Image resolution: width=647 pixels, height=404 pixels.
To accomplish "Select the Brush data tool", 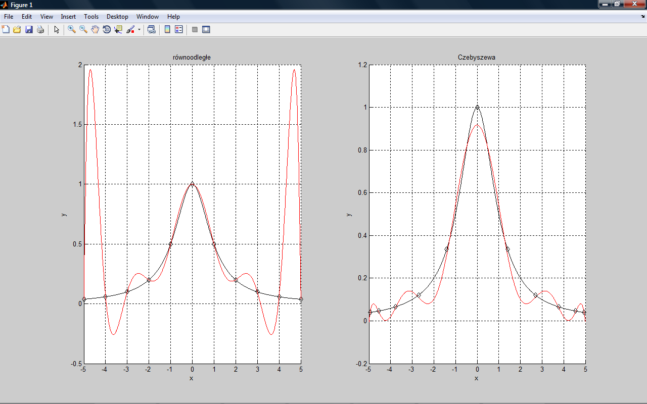I will pyautogui.click(x=130, y=30).
